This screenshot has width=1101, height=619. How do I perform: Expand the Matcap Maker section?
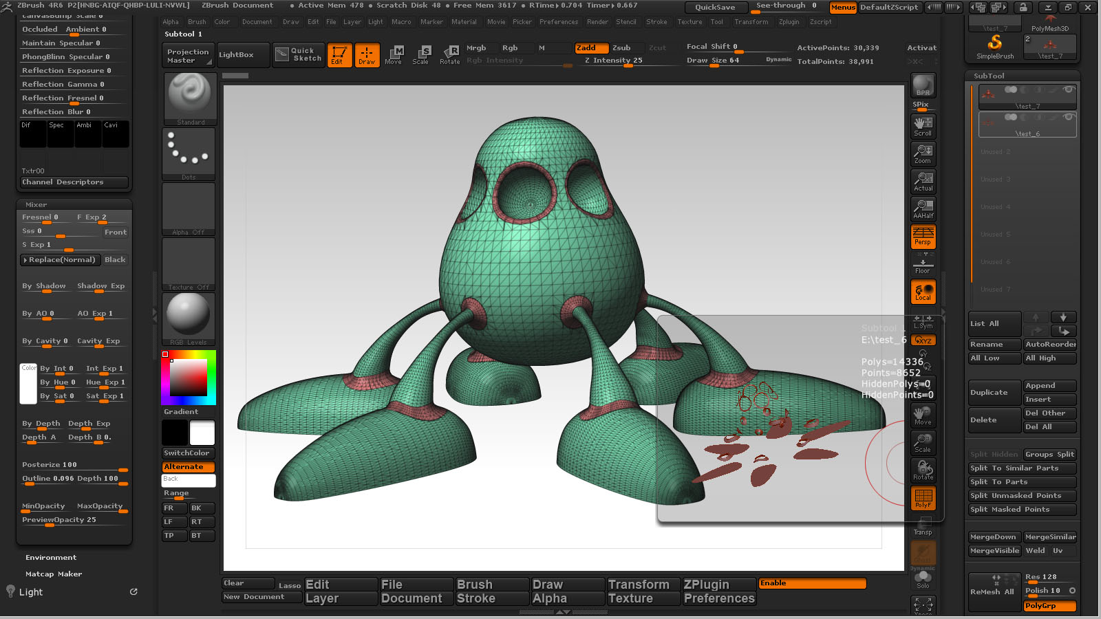click(54, 574)
